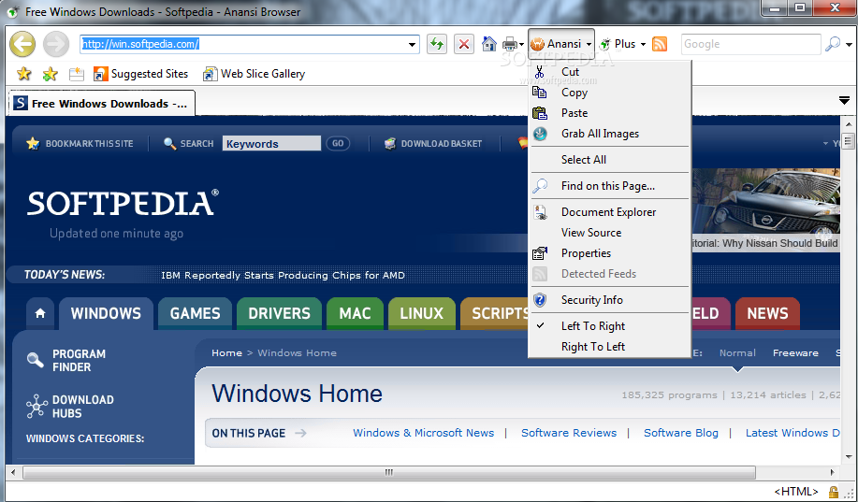This screenshot has height=502, width=858.
Task: Click Security Info menu entry
Action: tap(609, 300)
